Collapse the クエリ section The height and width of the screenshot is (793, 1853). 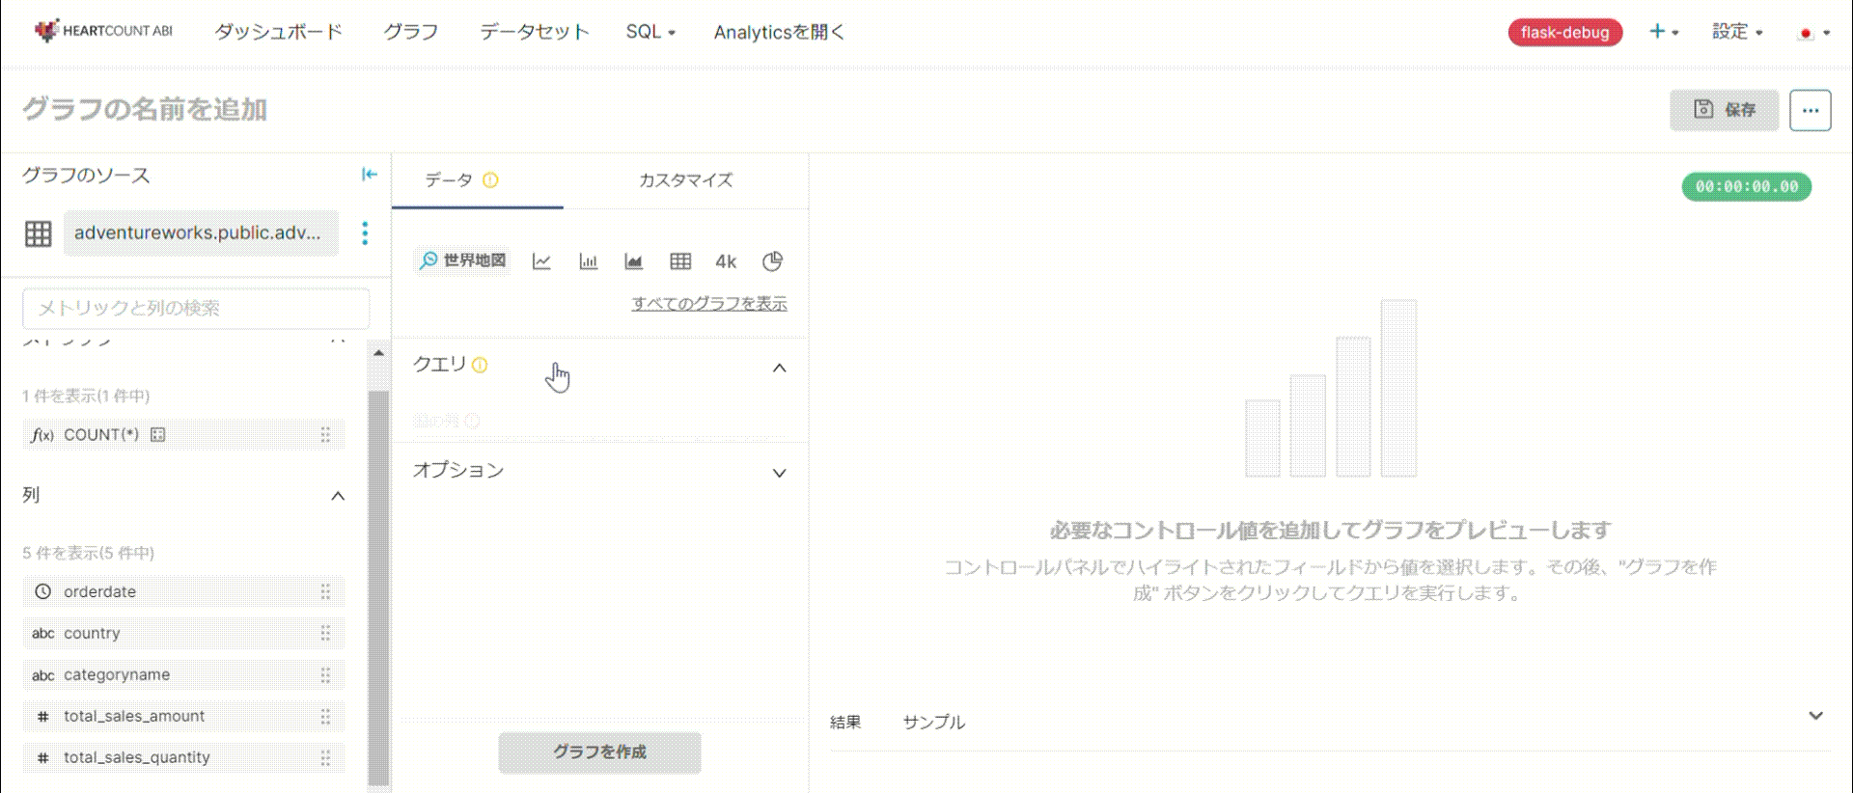pyautogui.click(x=779, y=368)
